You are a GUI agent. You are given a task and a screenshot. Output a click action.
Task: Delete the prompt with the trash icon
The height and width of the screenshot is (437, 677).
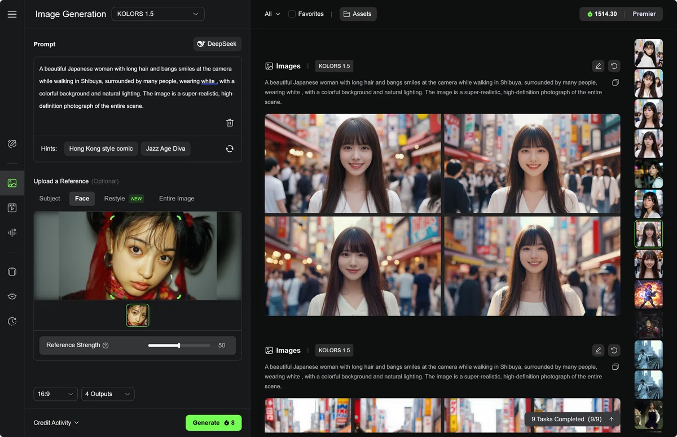tap(230, 123)
